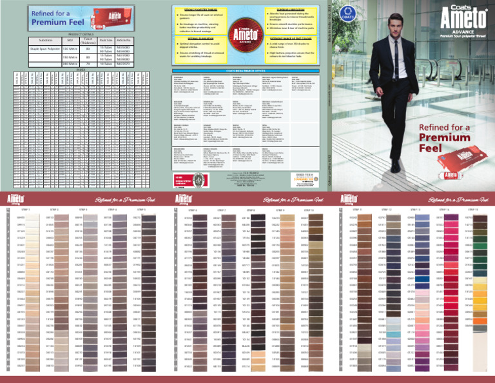495x383 pixels.
Task: Click the 'COATS INDIA BRANCH OFFICES' header bar
Action: point(246,71)
